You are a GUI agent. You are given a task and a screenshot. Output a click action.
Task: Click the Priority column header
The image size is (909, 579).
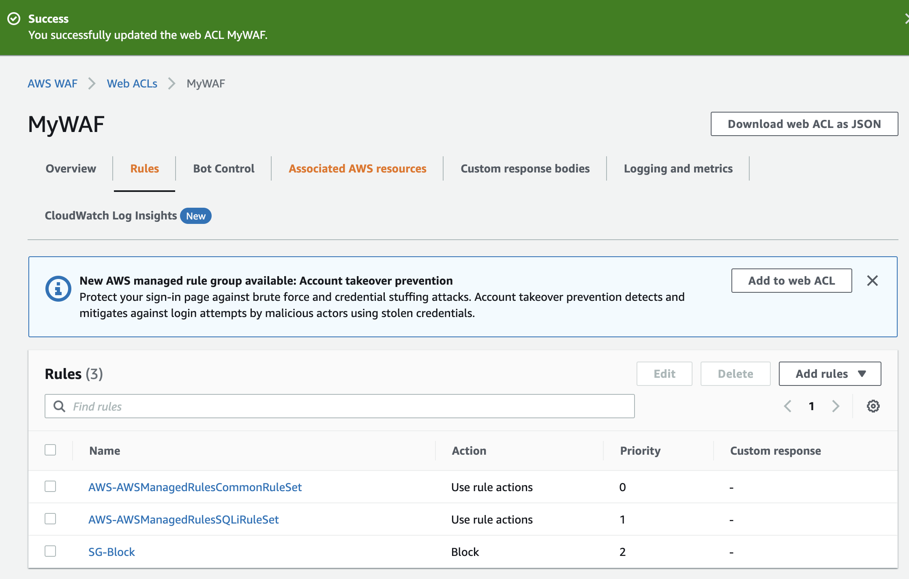pos(640,451)
